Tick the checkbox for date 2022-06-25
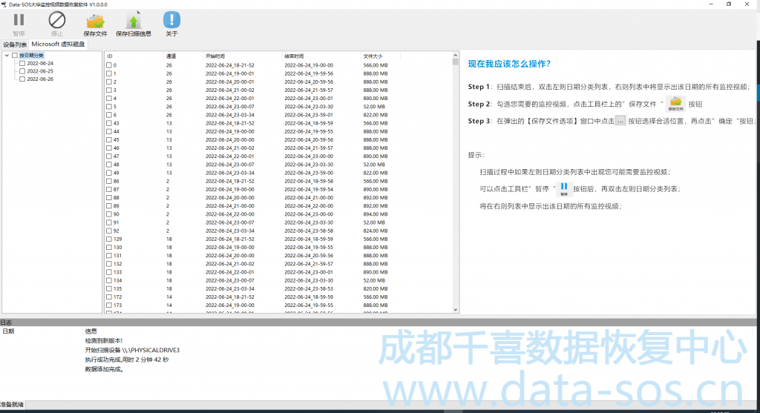Viewport: 760px width, 413px height. pos(22,71)
